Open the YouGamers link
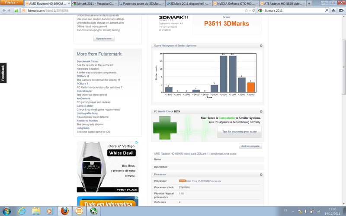Image resolution: width=346 pixels, height=216 pixels. pyautogui.click(x=83, y=98)
